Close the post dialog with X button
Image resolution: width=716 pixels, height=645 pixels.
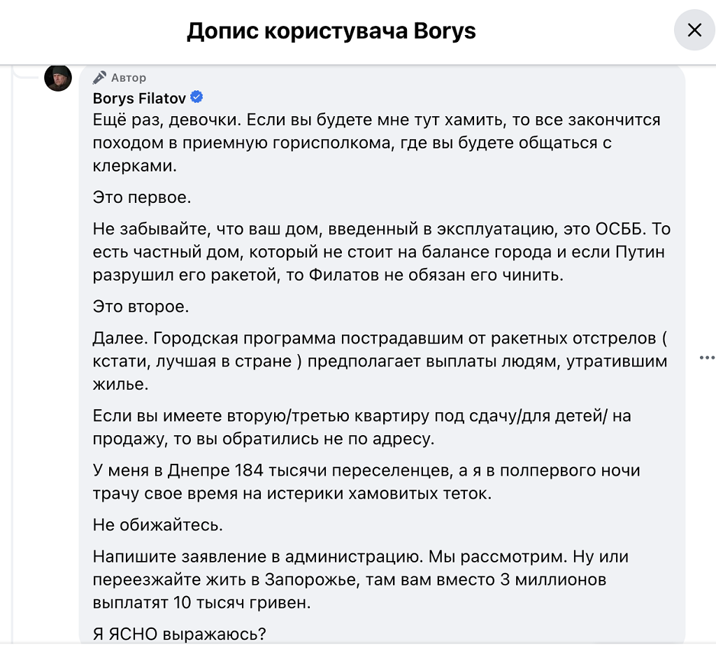click(694, 31)
